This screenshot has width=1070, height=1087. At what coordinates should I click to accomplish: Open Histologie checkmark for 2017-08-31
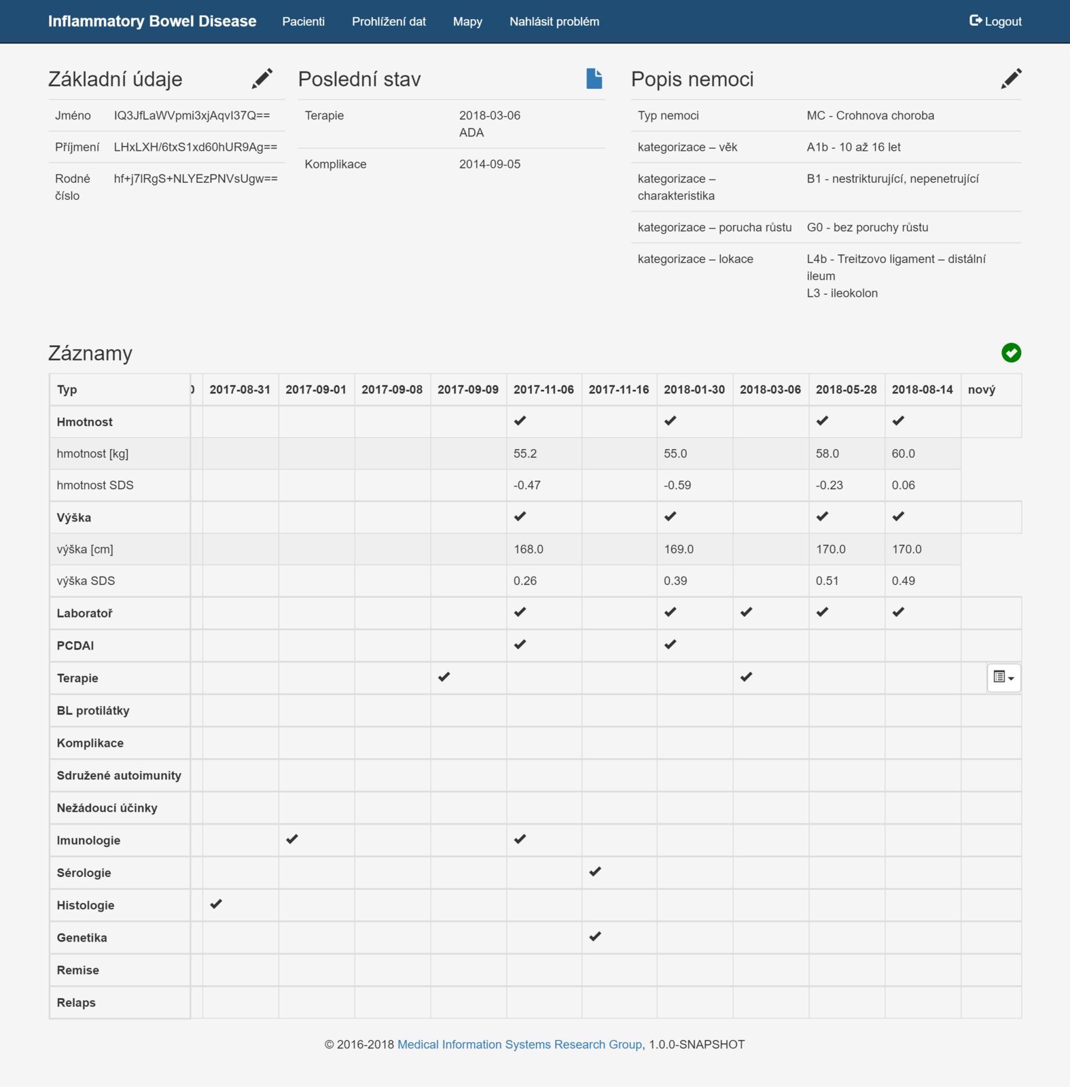[x=216, y=904]
